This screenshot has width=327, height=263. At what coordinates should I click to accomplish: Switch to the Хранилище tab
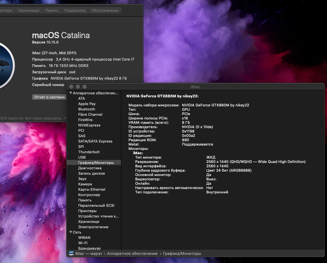coord(28,10)
